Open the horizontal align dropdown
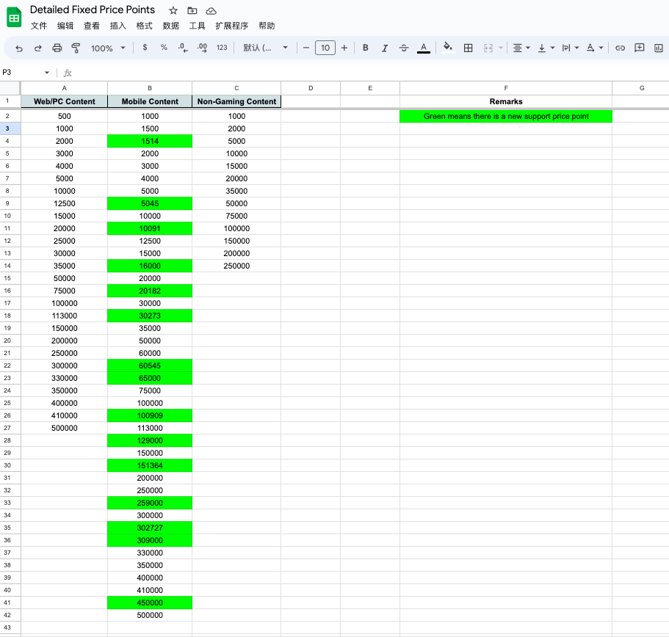669x637 pixels. coord(521,48)
